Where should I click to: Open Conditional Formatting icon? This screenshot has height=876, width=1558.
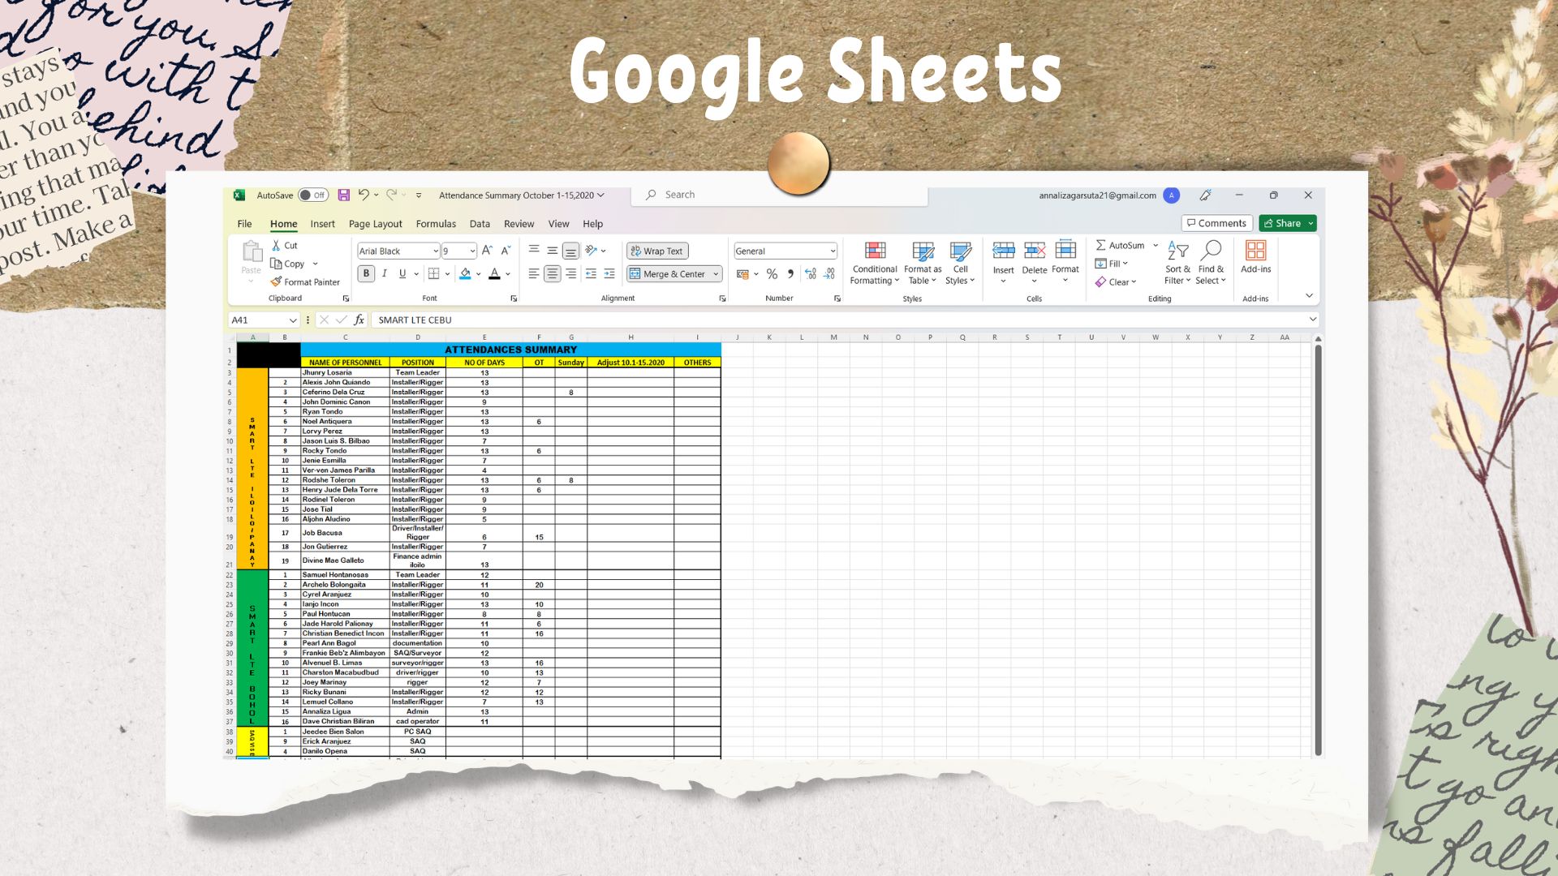click(875, 251)
